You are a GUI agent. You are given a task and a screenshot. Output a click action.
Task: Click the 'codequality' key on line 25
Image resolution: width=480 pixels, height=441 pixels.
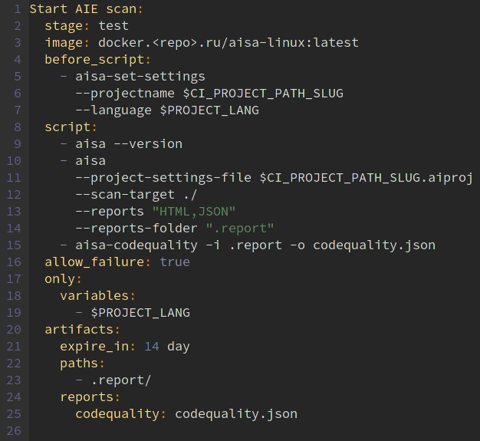[x=117, y=415]
